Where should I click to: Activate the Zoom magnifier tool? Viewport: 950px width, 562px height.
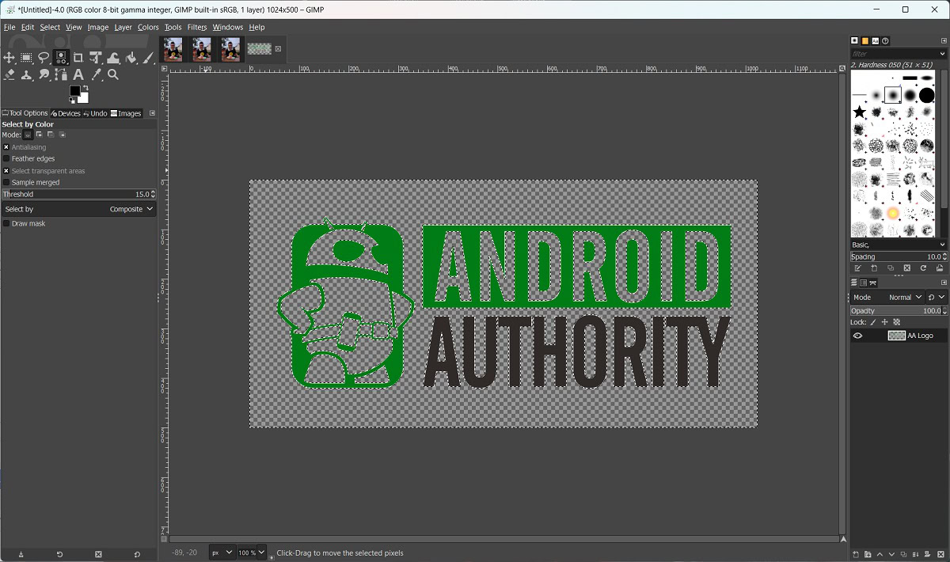pyautogui.click(x=113, y=75)
